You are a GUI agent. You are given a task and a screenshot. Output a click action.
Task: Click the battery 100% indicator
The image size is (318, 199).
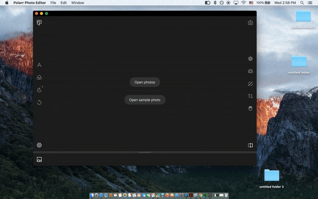click(263, 3)
